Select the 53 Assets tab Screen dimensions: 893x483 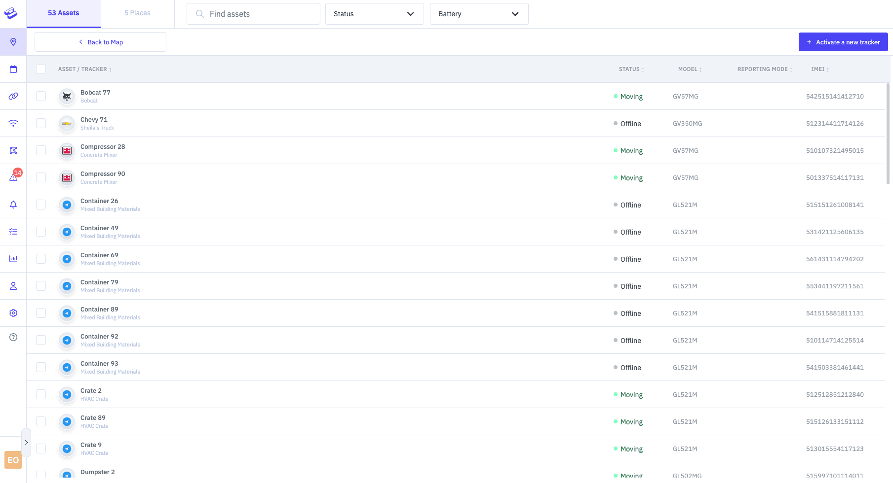[x=63, y=13]
